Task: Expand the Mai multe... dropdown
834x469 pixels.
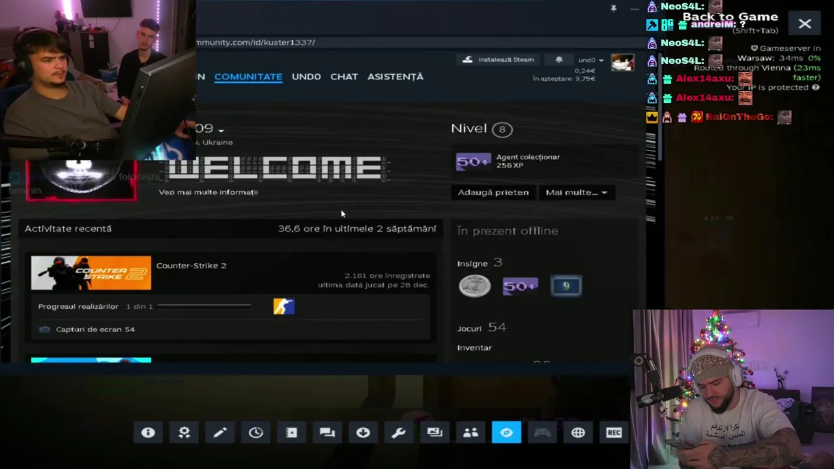Action: click(x=577, y=192)
